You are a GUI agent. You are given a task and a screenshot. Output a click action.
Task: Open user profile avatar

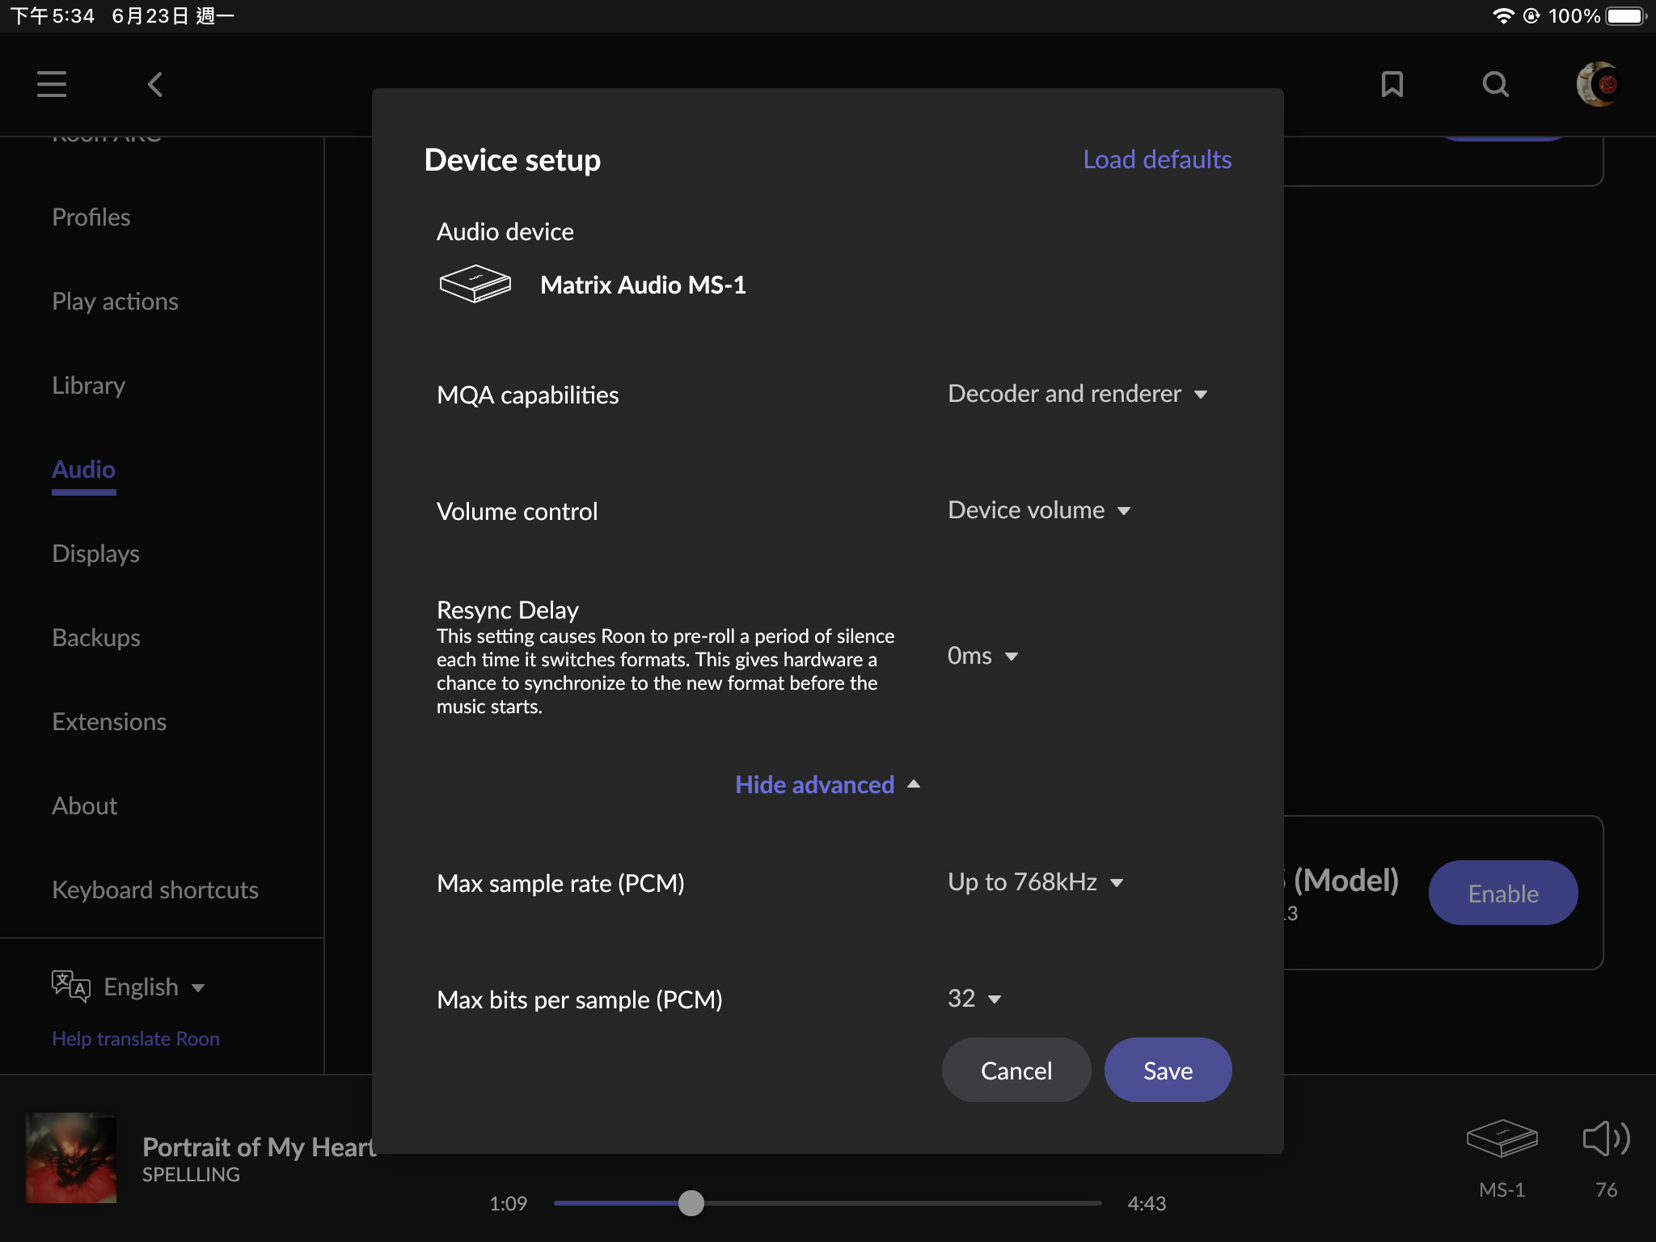(1598, 84)
